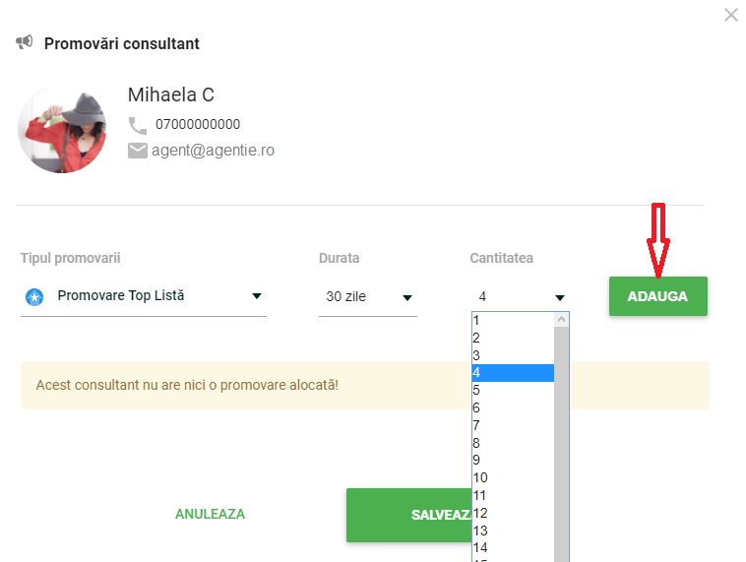Click the phone icon beside the number
Viewport: 746px width, 562px height.
pyautogui.click(x=138, y=126)
